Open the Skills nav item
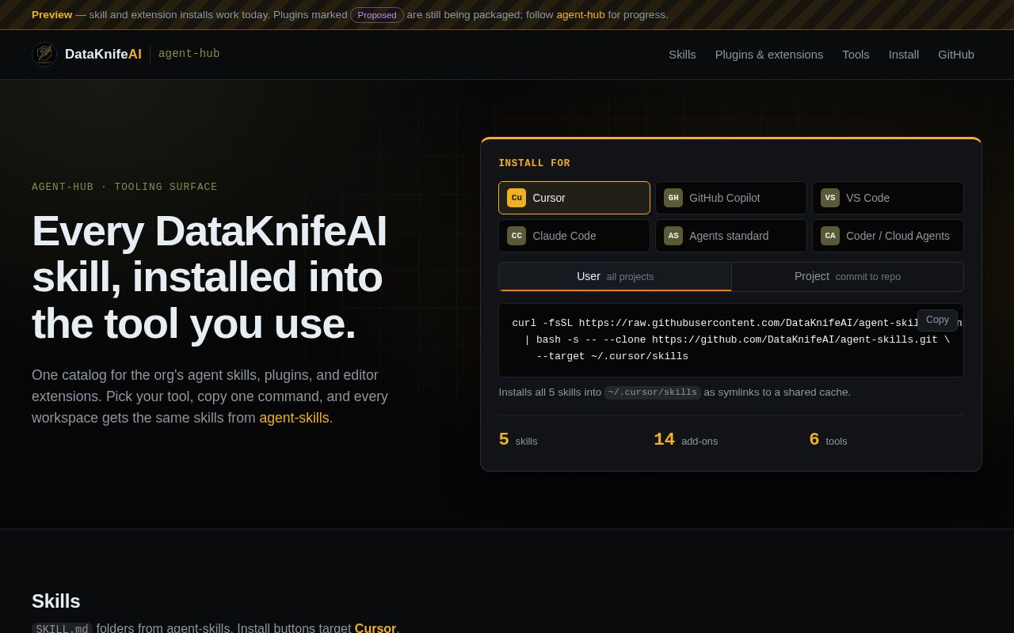The height and width of the screenshot is (633, 1014). [682, 55]
